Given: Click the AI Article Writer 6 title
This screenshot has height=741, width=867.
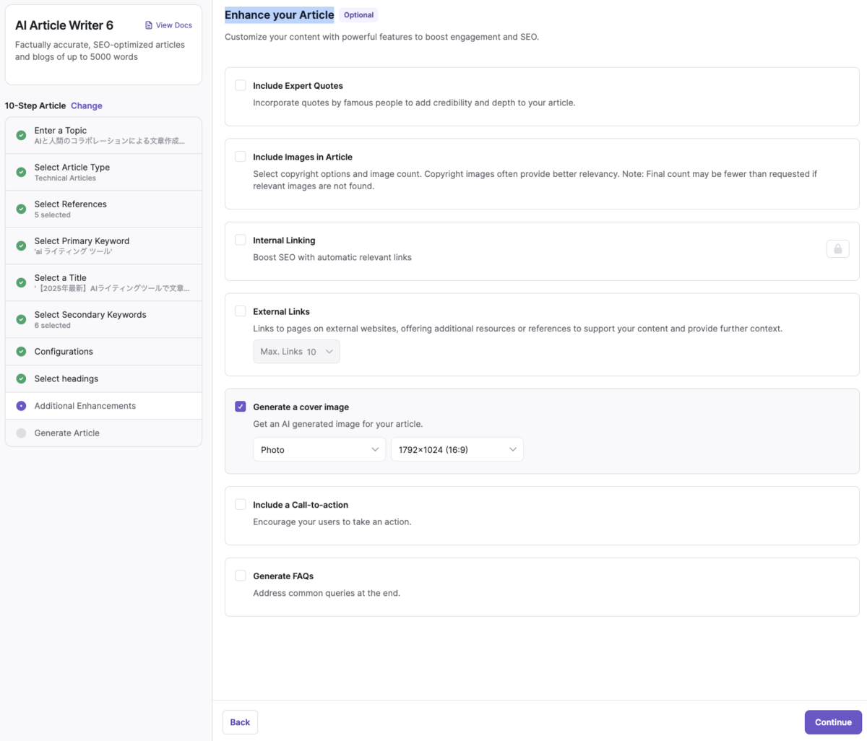Looking at the screenshot, I should point(64,25).
